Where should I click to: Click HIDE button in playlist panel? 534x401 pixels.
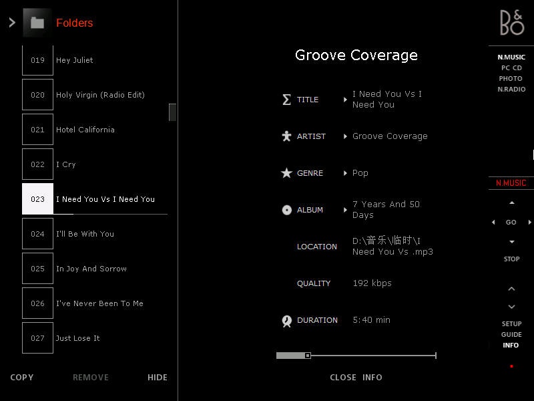158,378
